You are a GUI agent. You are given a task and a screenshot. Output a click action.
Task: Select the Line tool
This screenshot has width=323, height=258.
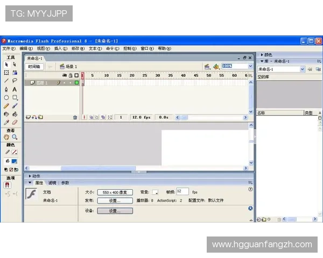[6, 81]
